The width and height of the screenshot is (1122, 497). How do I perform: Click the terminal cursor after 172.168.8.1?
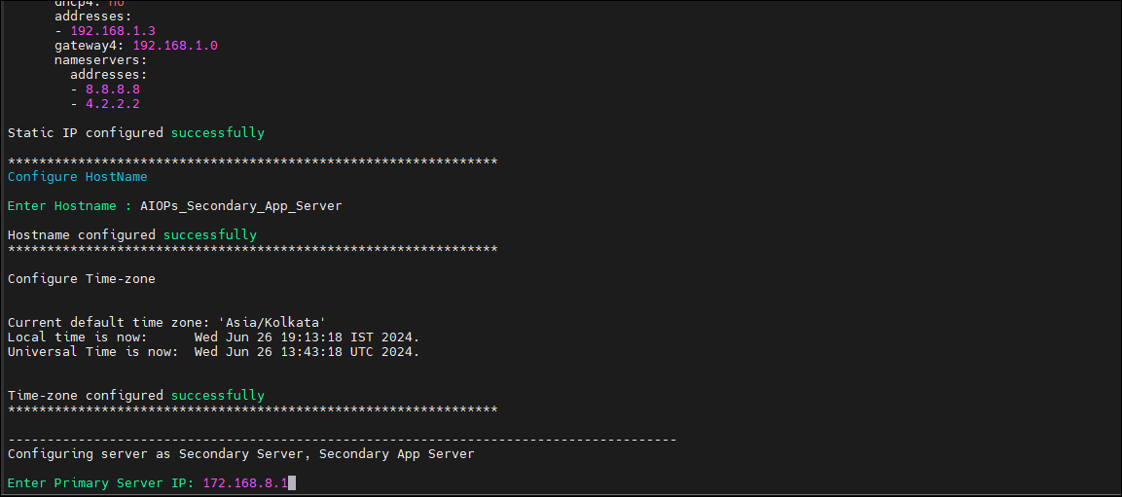[x=291, y=483]
